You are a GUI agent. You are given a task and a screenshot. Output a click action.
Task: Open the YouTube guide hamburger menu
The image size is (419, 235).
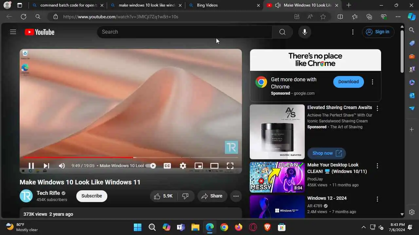coord(13,32)
